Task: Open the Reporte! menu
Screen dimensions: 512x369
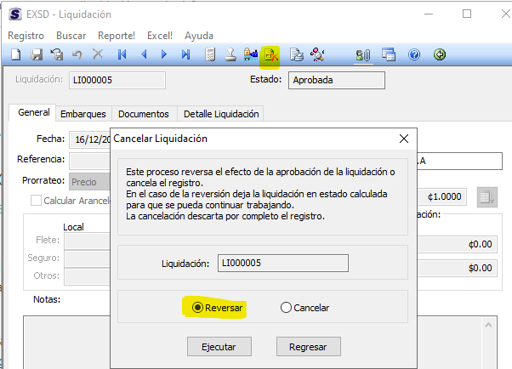Action: tap(117, 36)
